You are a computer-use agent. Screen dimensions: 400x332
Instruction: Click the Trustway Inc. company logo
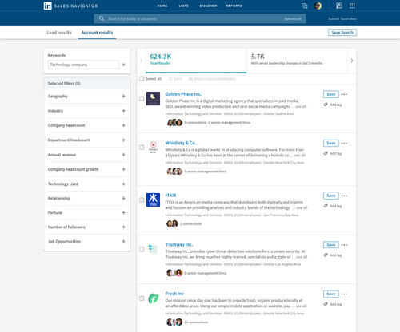pyautogui.click(x=153, y=249)
